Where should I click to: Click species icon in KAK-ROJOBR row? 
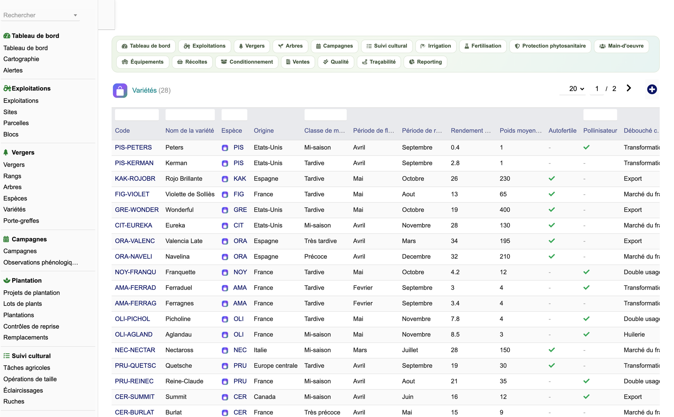point(225,179)
